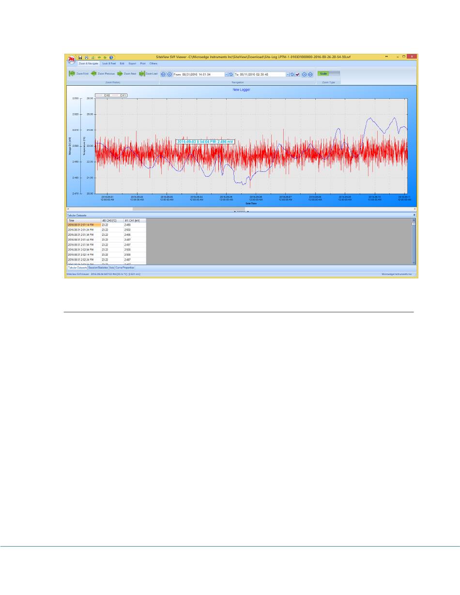Click the chart horizontal scrollbar thumb
Image resolution: width=460 pixels, height=595 pixels.
(x=189, y=209)
